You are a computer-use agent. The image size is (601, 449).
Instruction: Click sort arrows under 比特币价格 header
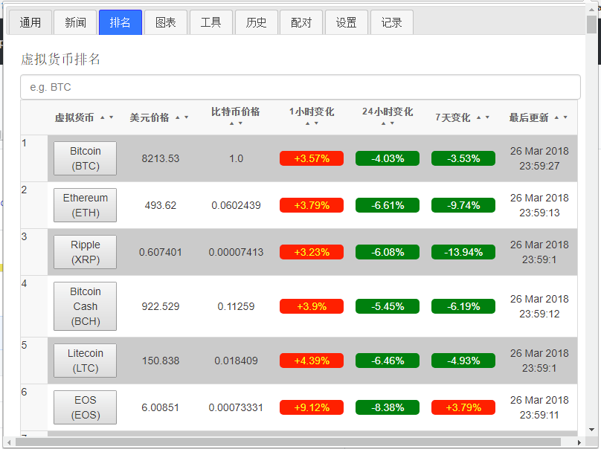(235, 123)
